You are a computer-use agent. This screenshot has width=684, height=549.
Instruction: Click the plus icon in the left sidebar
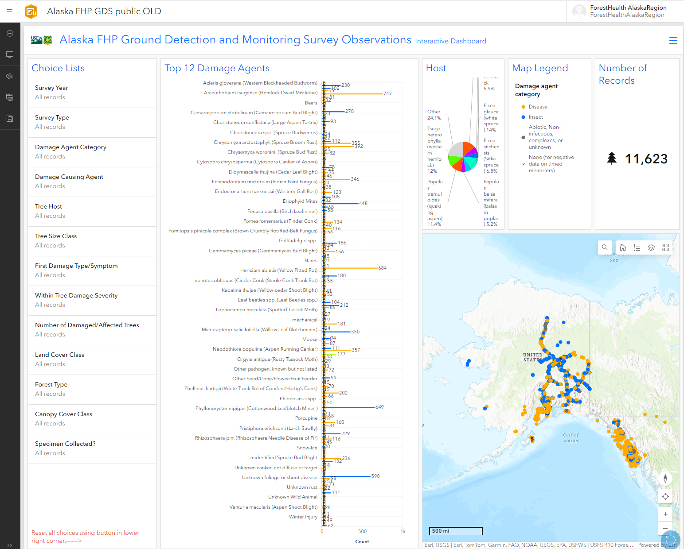tap(10, 33)
